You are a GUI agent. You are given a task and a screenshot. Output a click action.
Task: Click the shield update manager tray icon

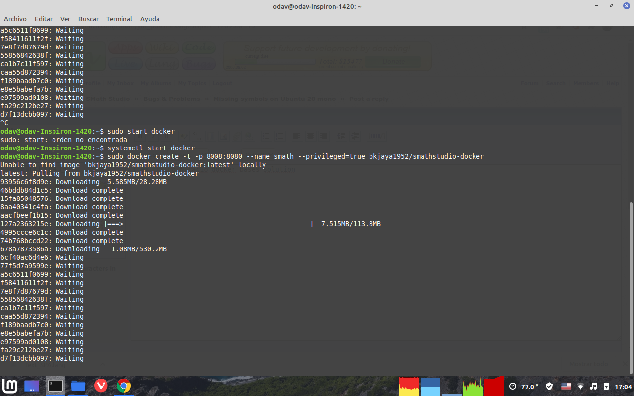pos(549,386)
